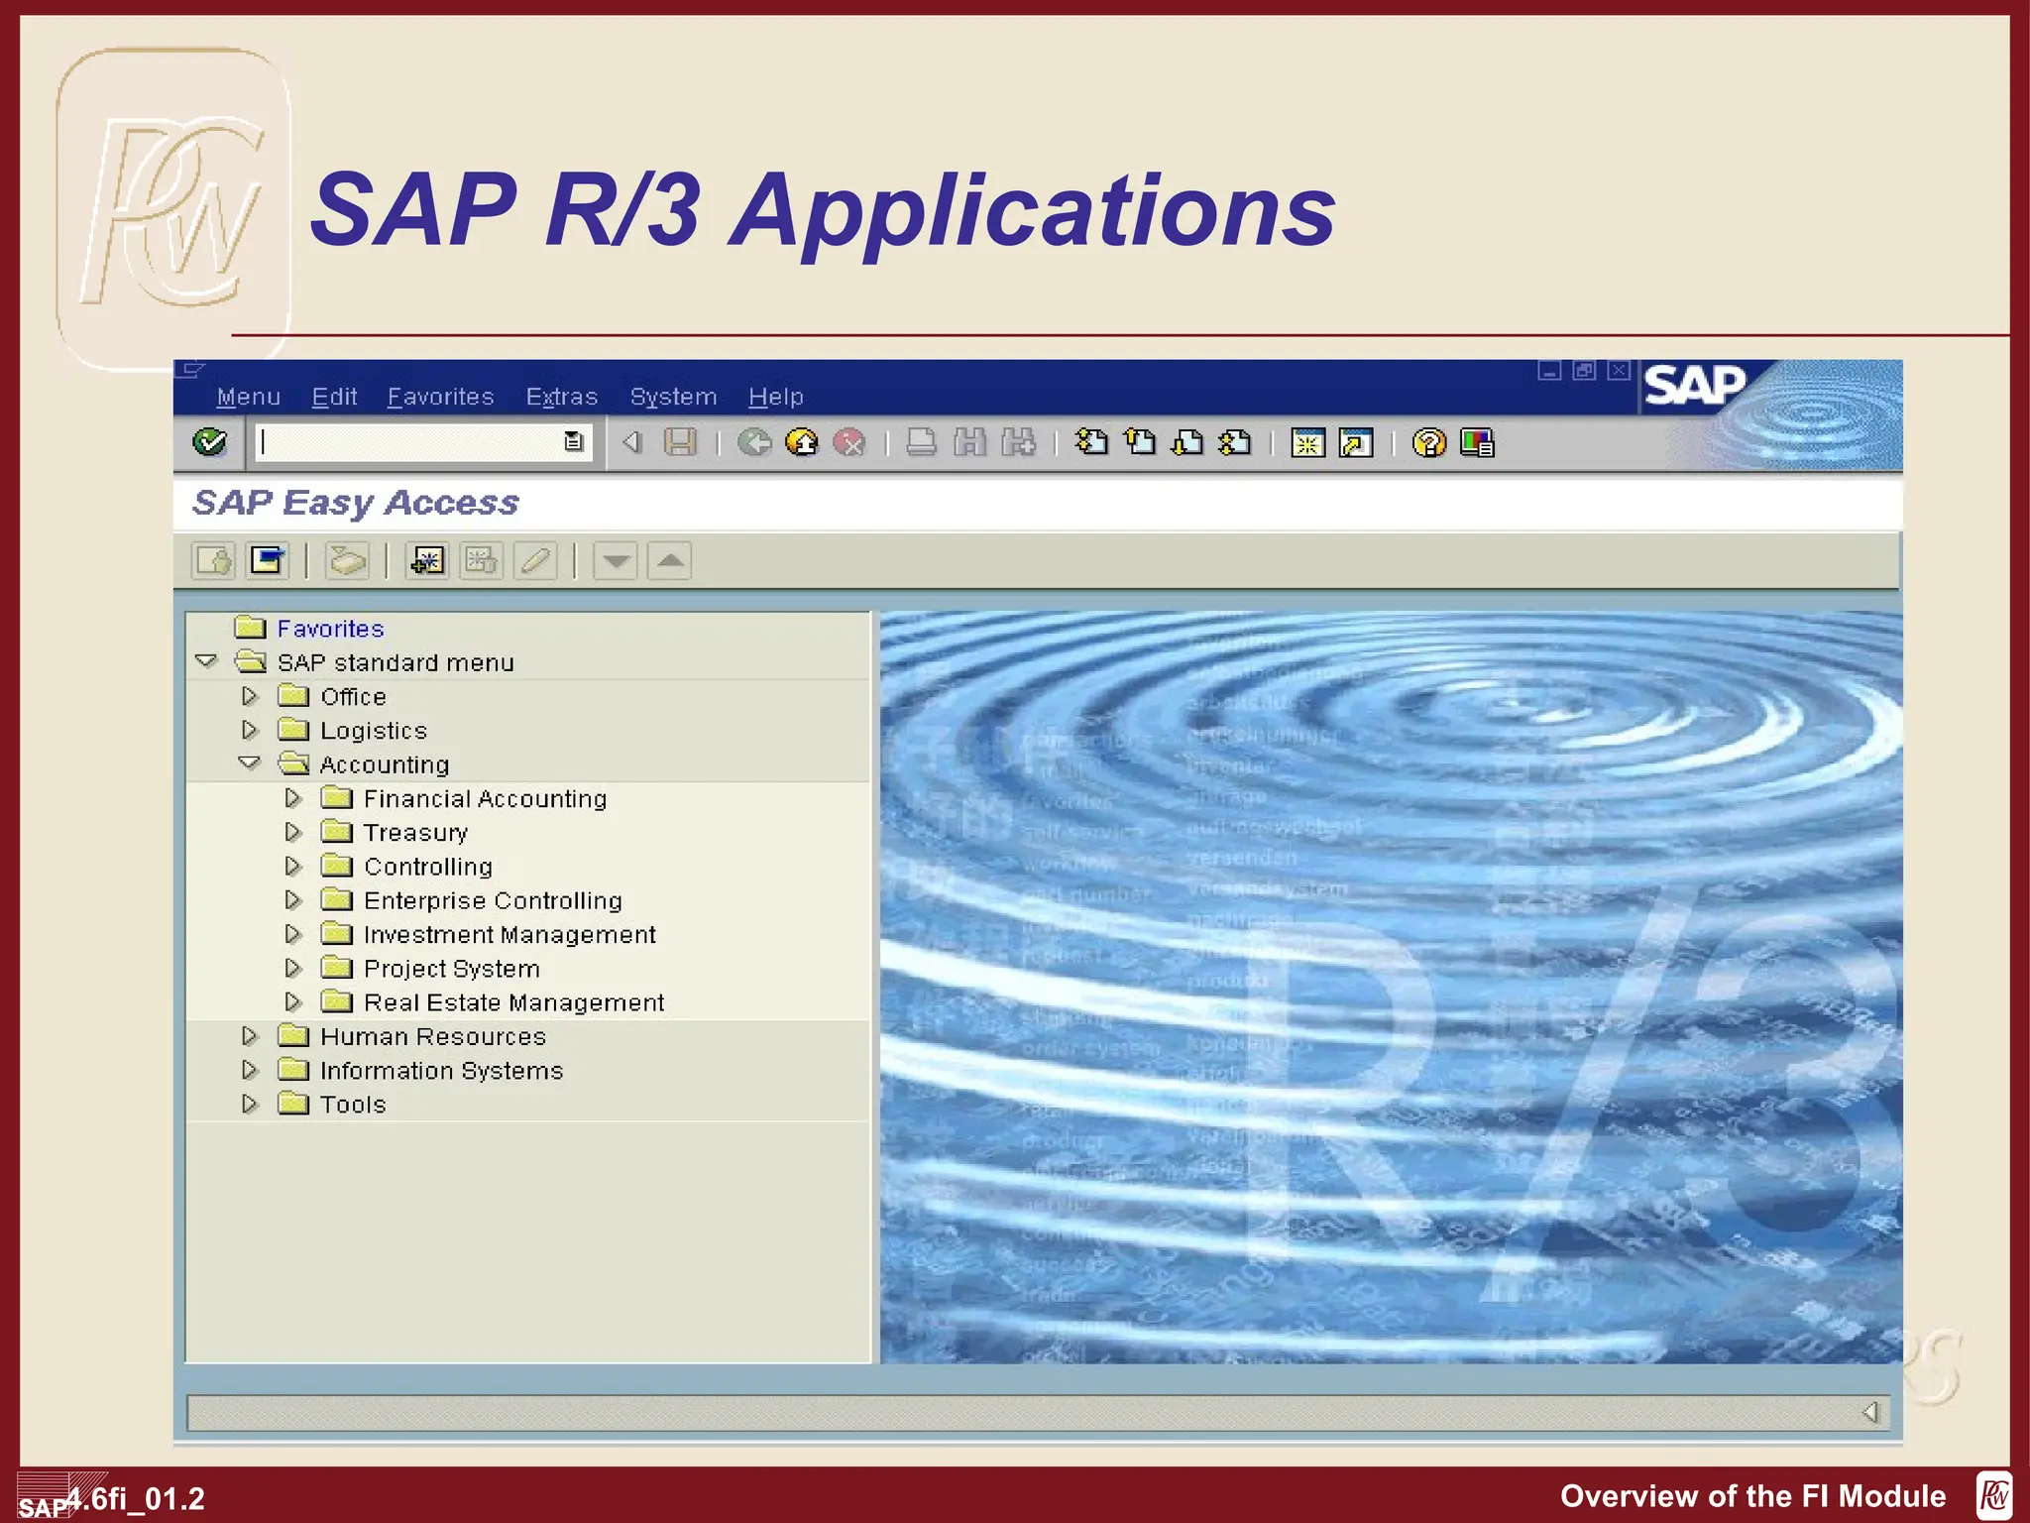Viewport: 2030px width, 1523px height.
Task: Expand the Human Resources folder arrow
Action: click(x=250, y=1036)
